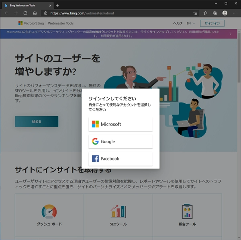
Task: Click the banner's right arrow chevron
Action: point(231,34)
